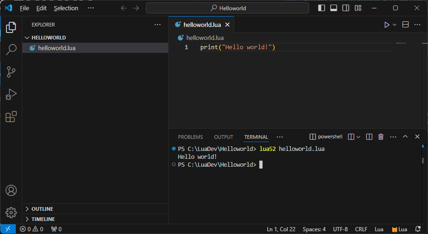The height and width of the screenshot is (234, 428).
Task: Click the "Hello world!" terminal output
Action: [x=197, y=157]
